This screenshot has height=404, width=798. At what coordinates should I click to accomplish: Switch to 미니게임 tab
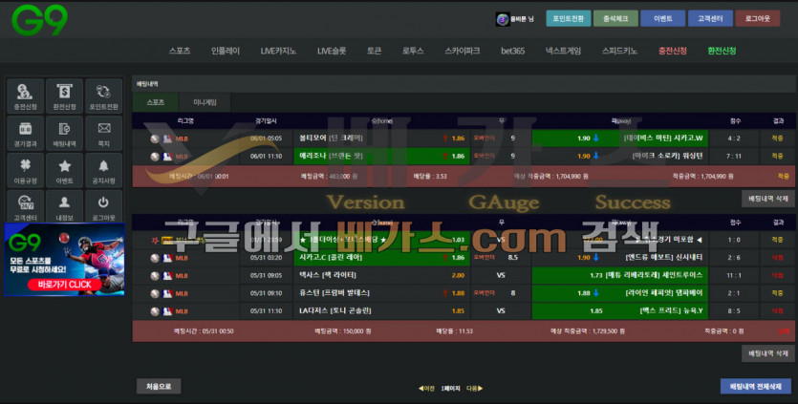205,102
